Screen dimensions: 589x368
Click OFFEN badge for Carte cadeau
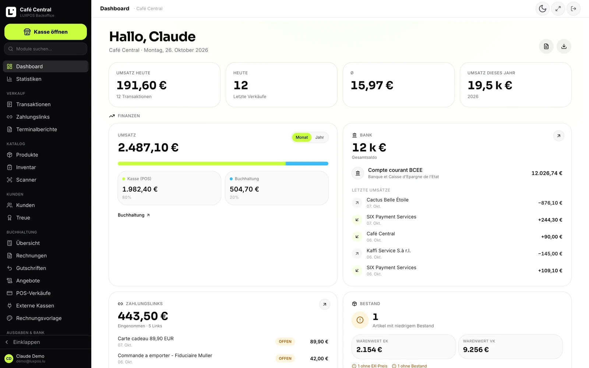click(285, 342)
